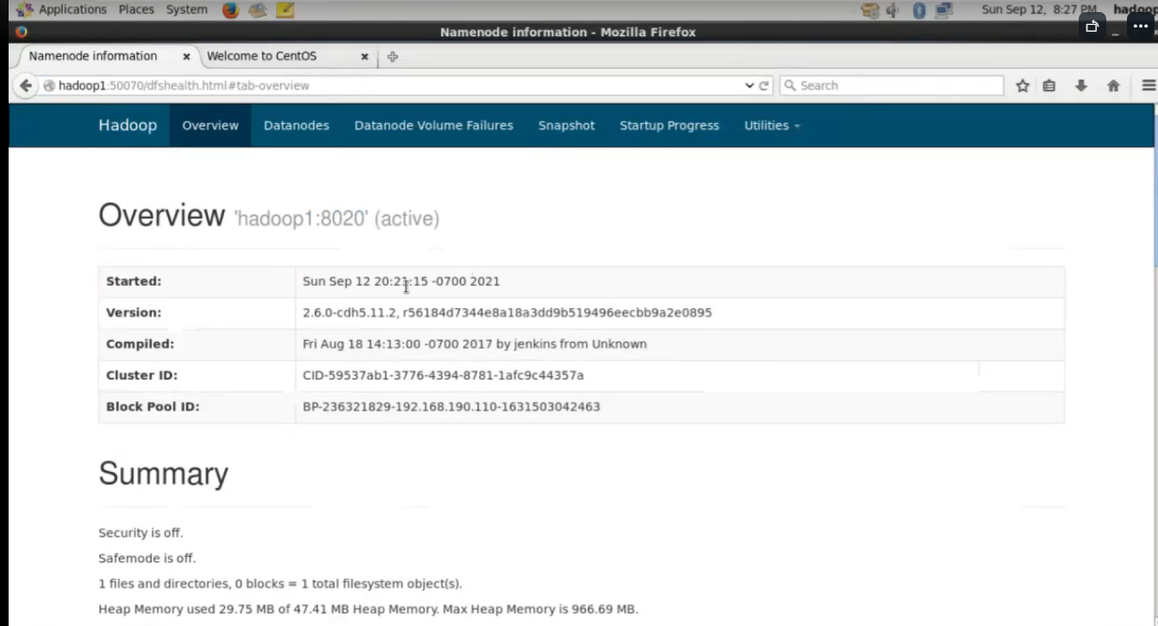Click the 'Started:' row label

point(134,282)
